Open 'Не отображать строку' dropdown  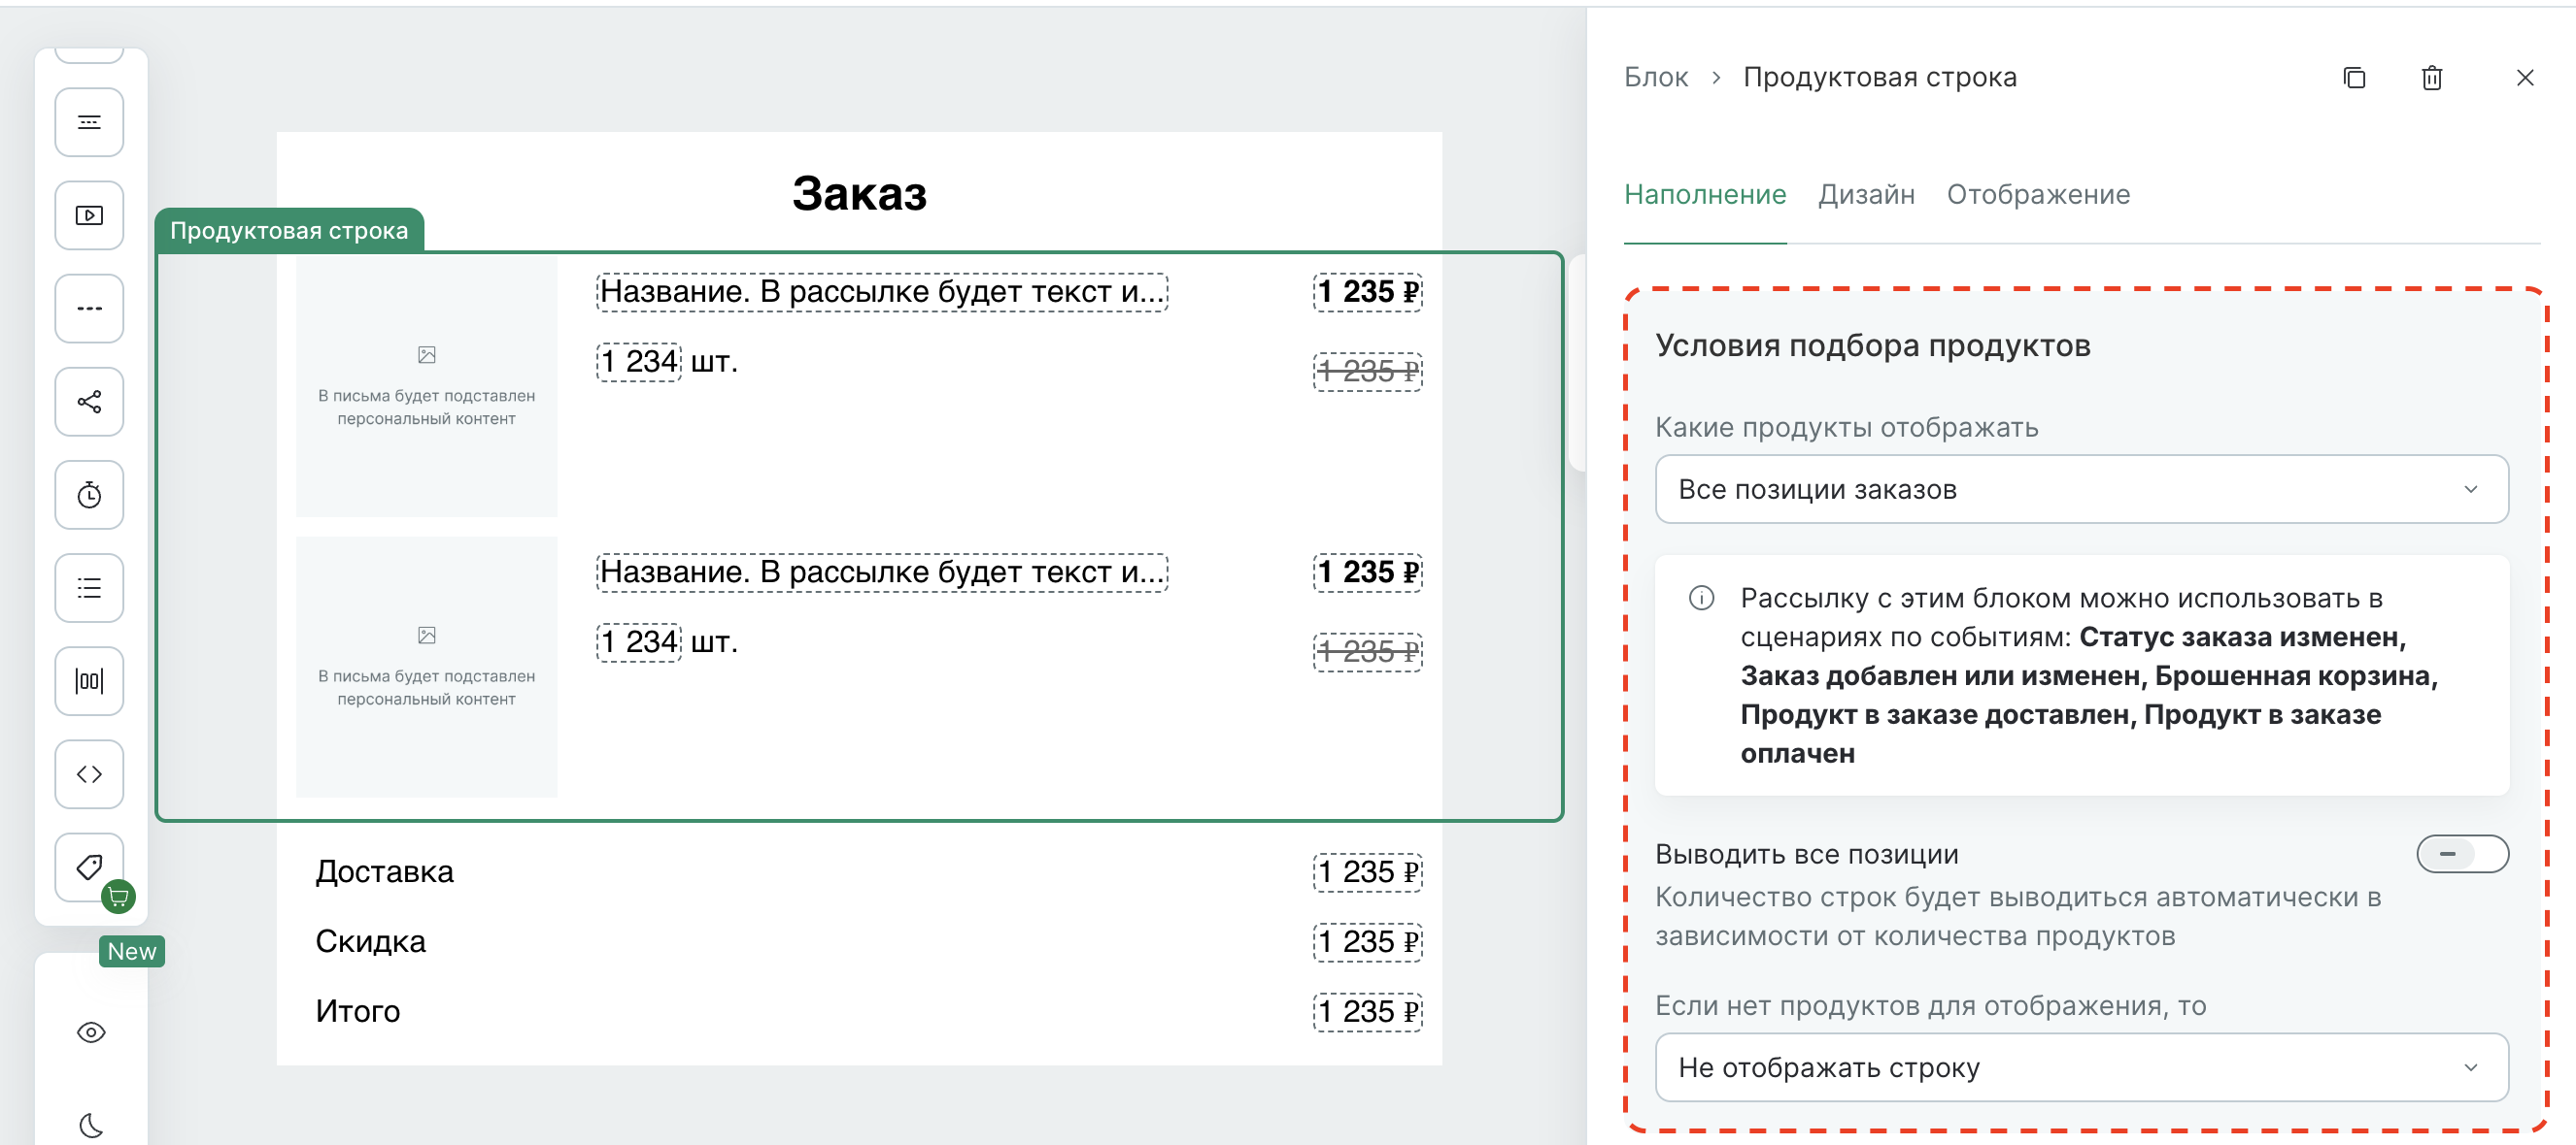tap(2082, 1067)
